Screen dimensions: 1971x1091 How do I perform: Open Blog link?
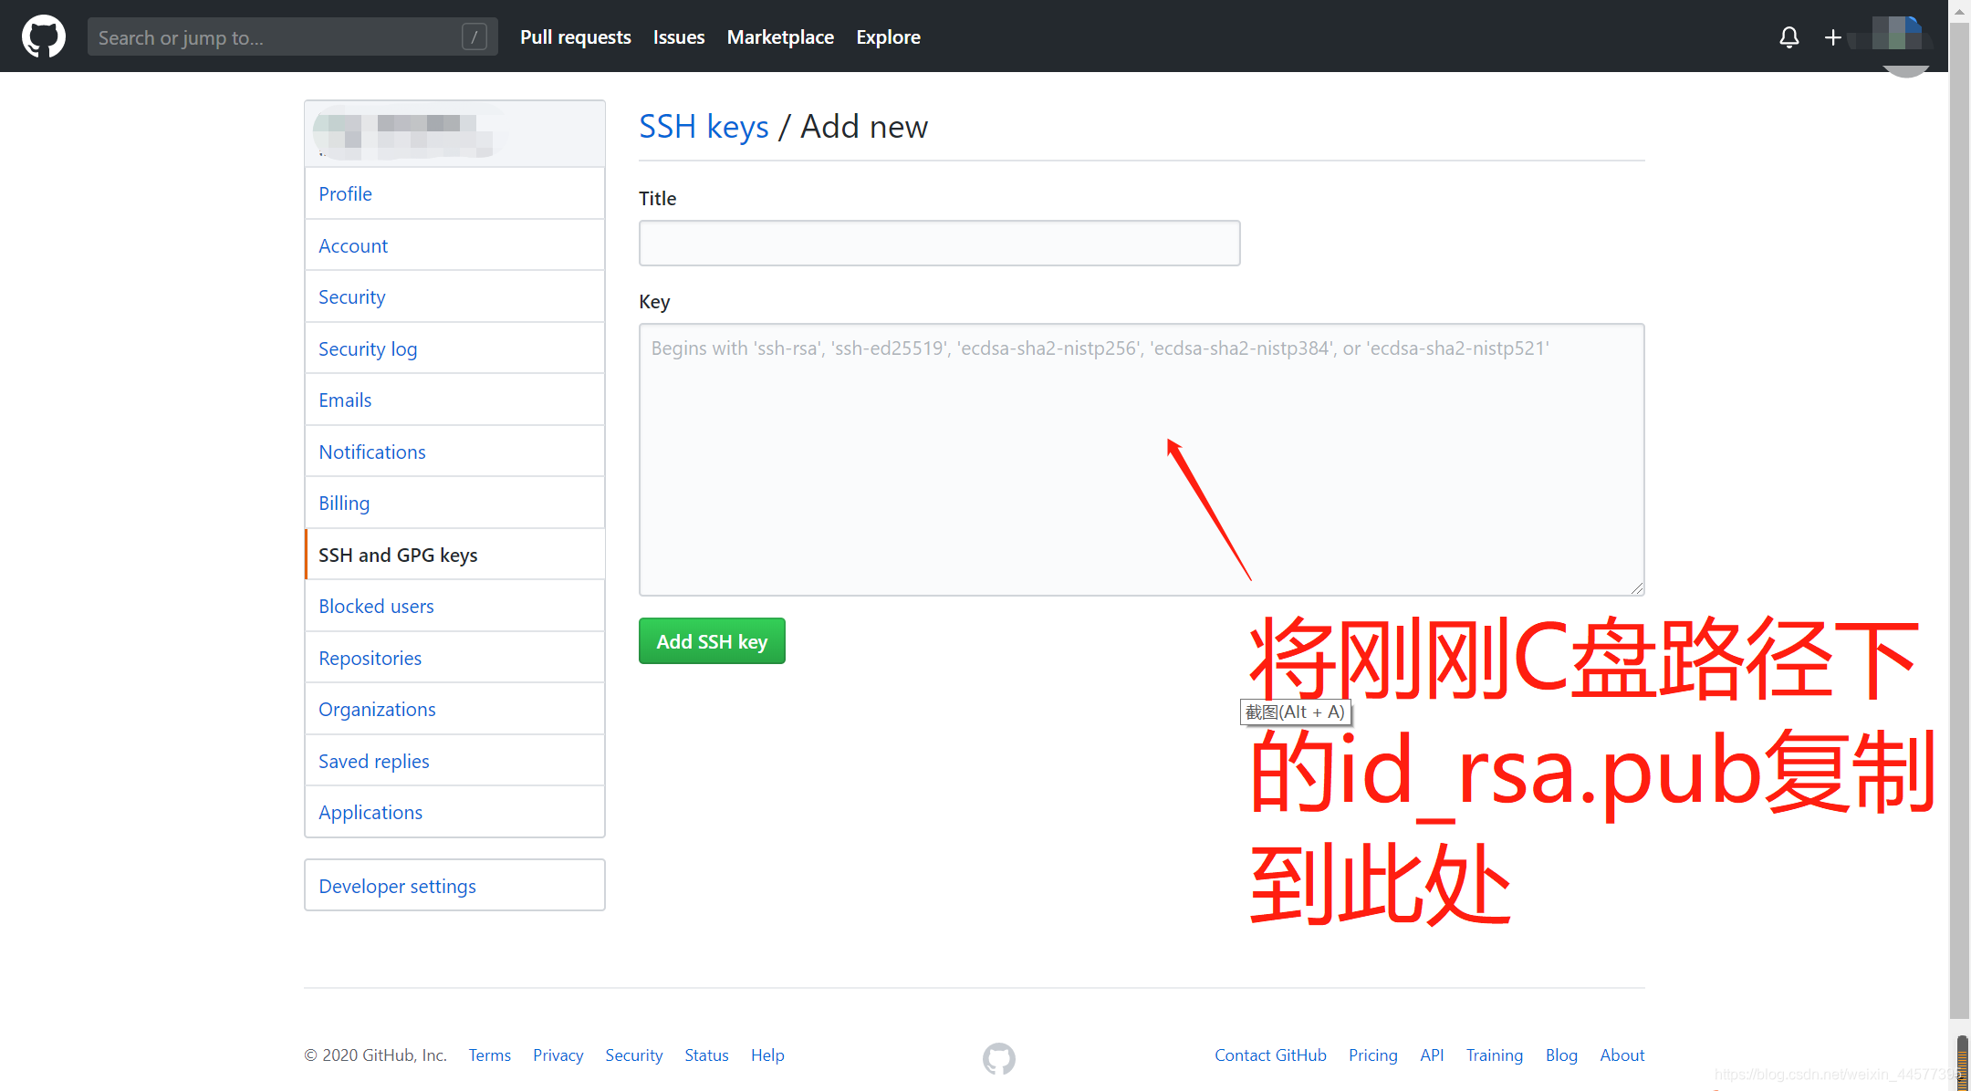point(1561,1055)
